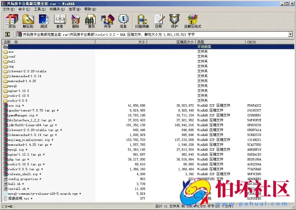Click the 查找 (Find) binoculars icon

(91, 21)
